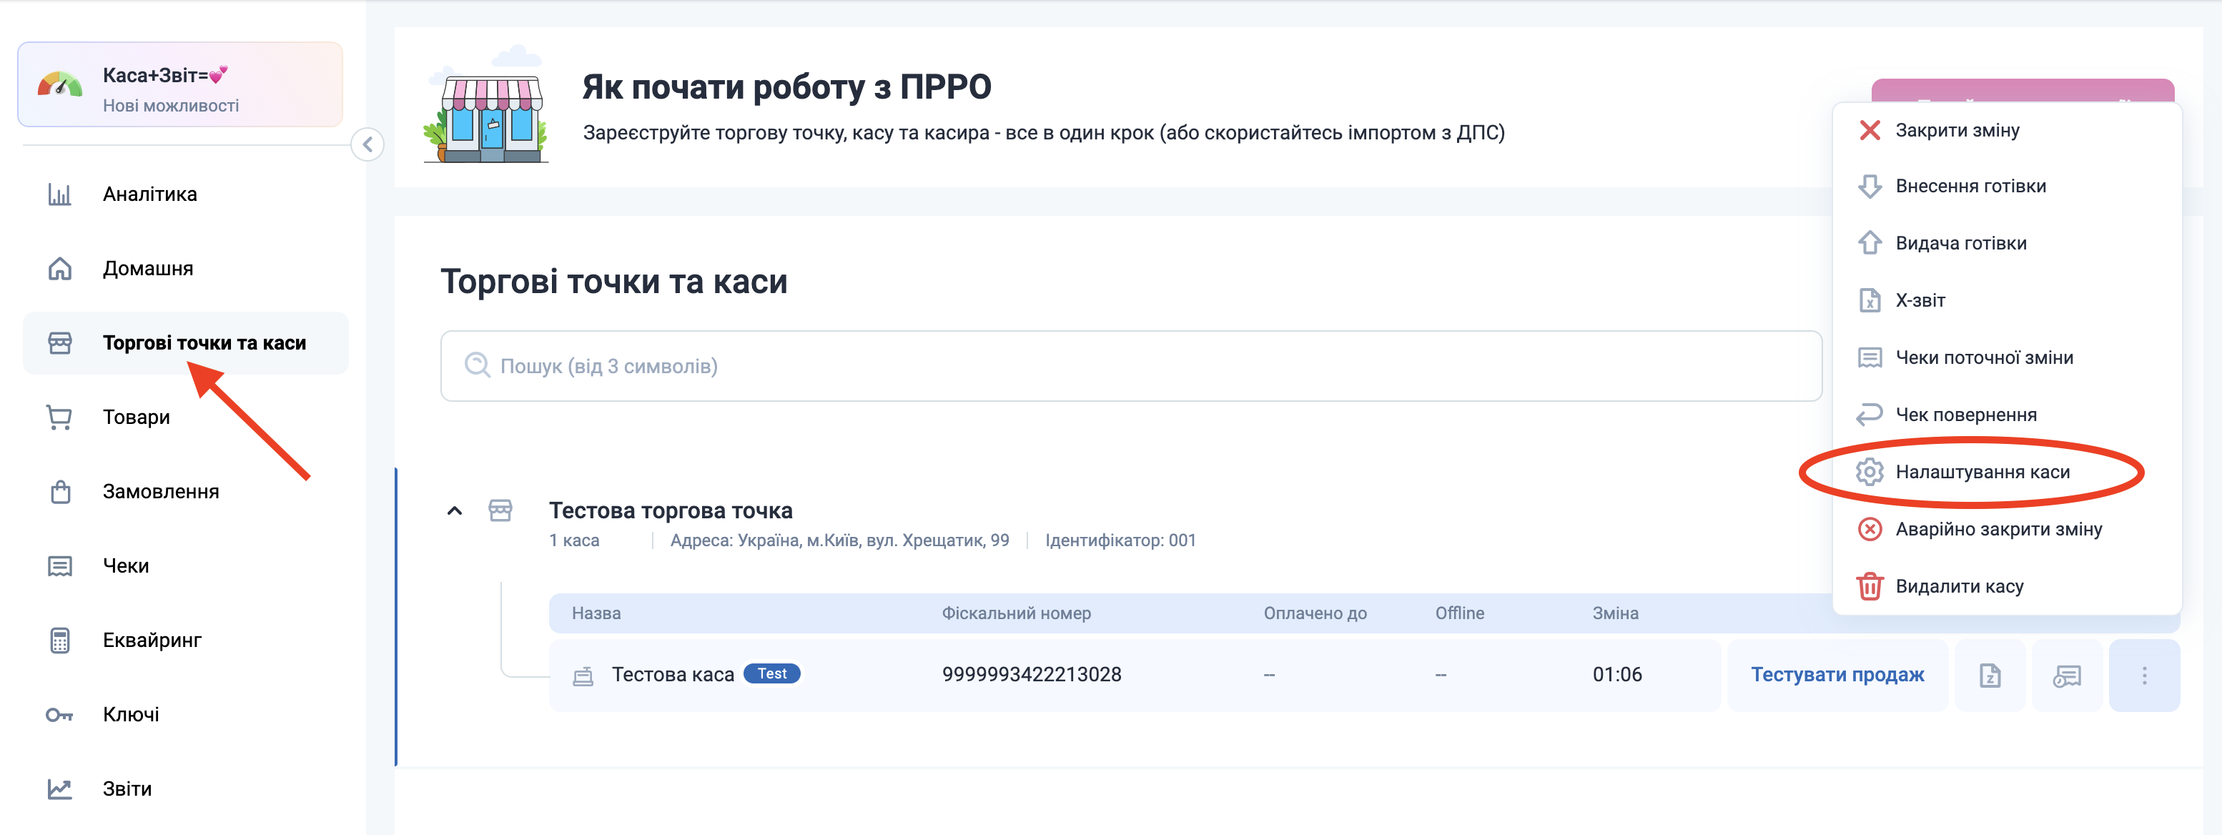Click the Звіти graph icon in sidebar
This screenshot has width=2222, height=835.
59,789
